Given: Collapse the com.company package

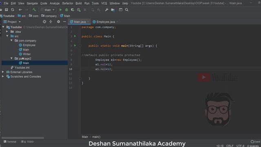Looking at the screenshot, I should click(11, 40).
